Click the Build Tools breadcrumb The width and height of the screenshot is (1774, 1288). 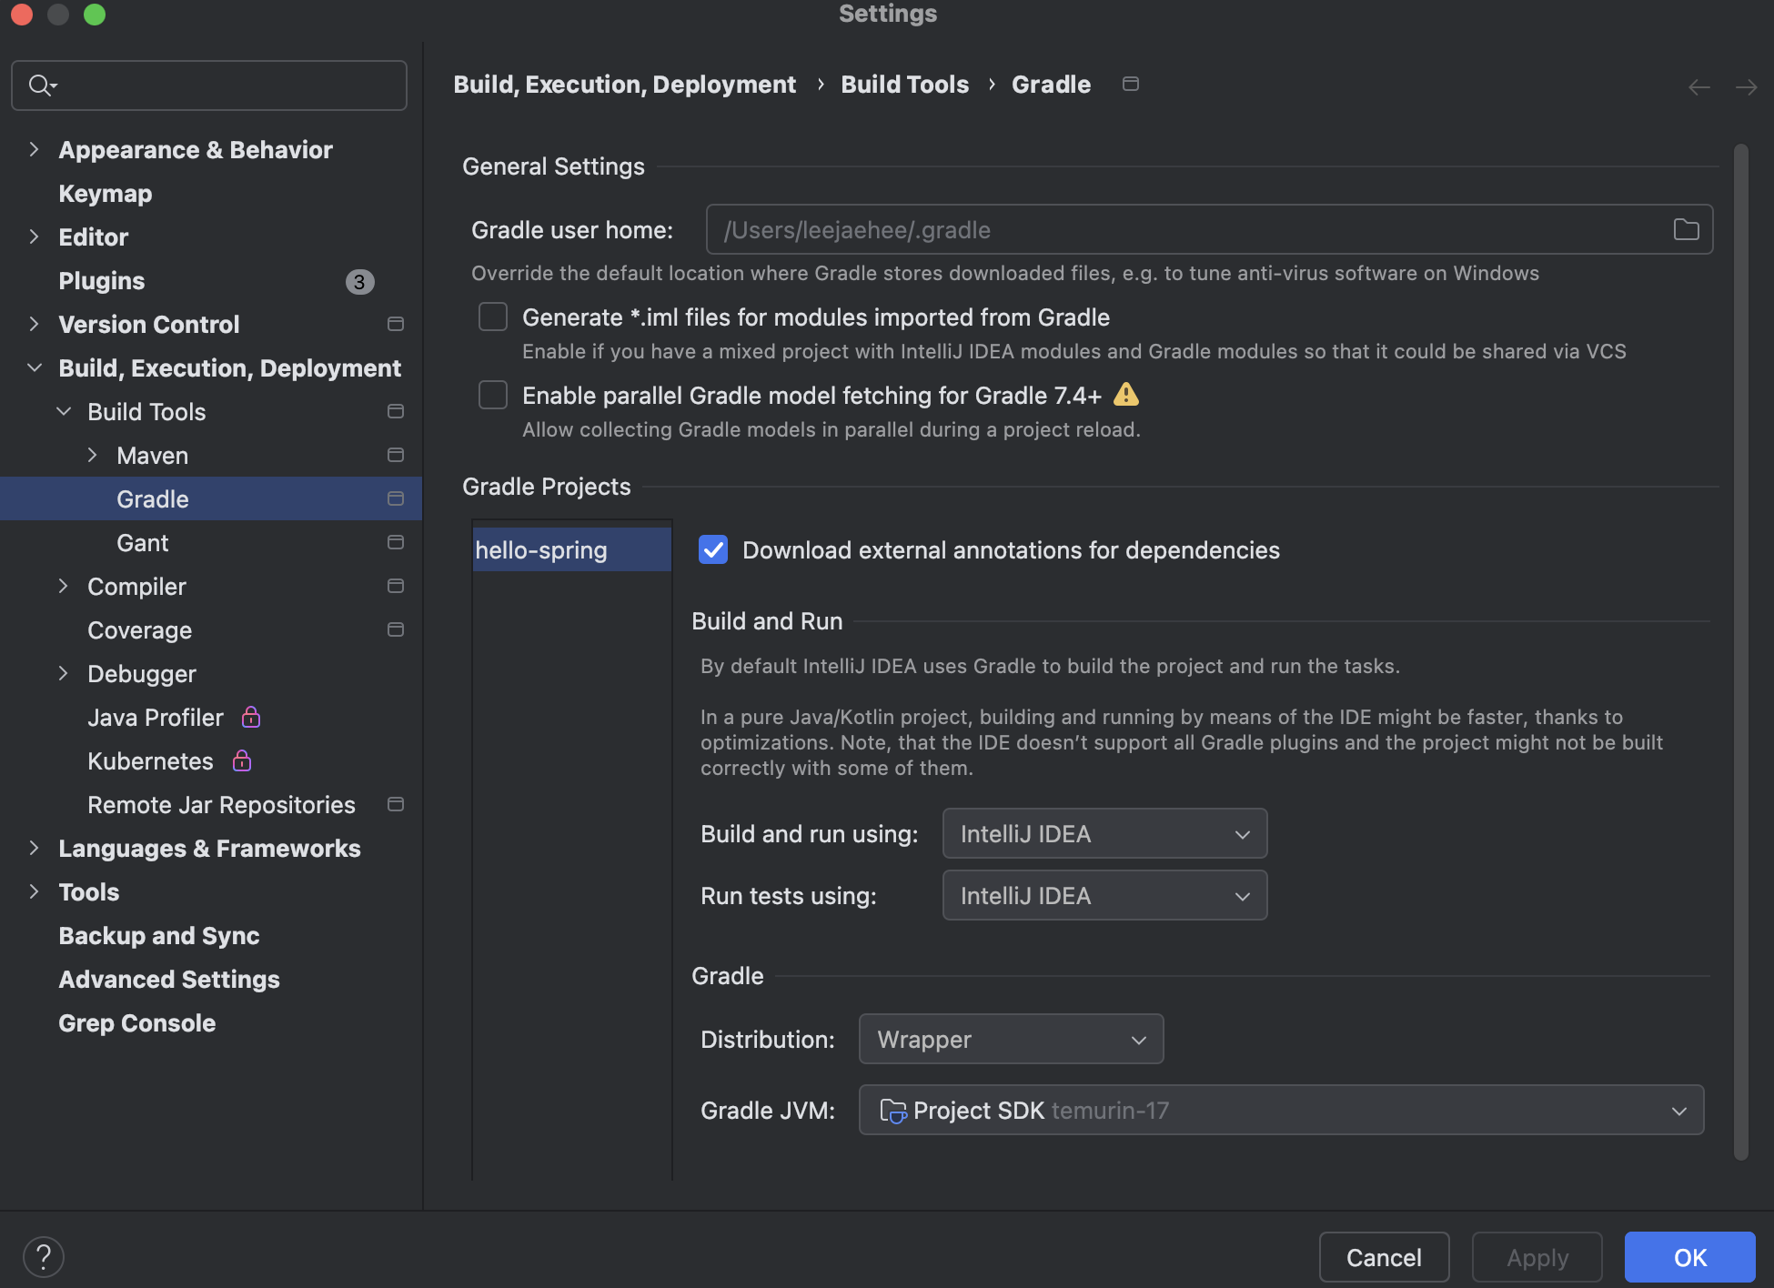click(x=905, y=85)
